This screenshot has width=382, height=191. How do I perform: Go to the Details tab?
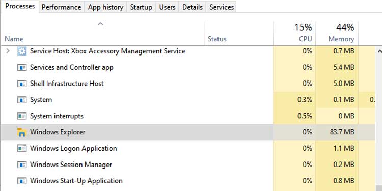point(193,7)
